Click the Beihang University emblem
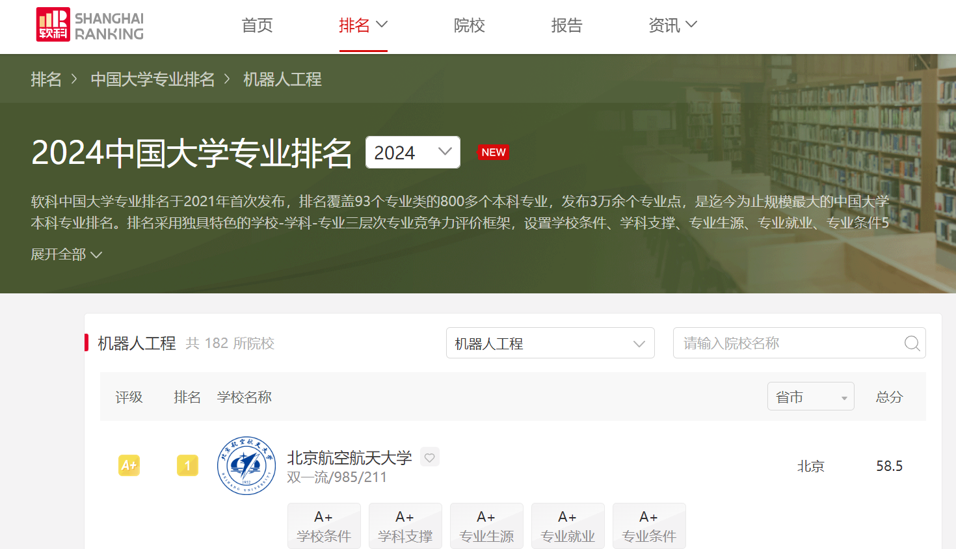 pos(246,466)
